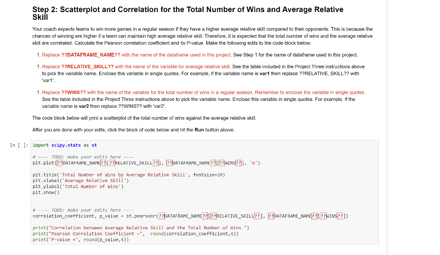
Task: Click the 'In [ ]:' cell prompt
Action: (x=19, y=145)
